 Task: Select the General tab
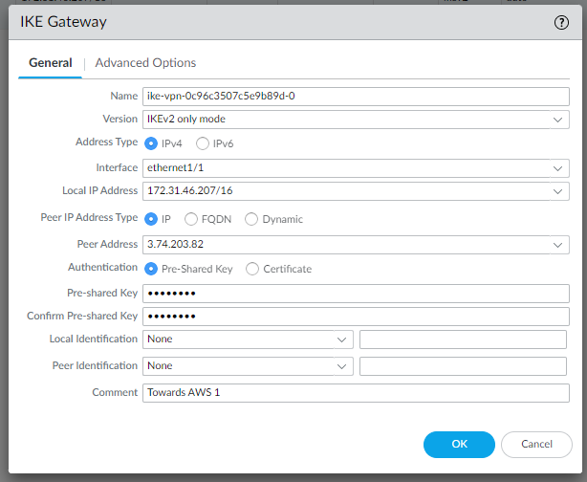click(51, 63)
